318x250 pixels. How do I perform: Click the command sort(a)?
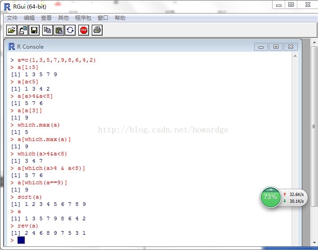pyautogui.click(x=30, y=197)
